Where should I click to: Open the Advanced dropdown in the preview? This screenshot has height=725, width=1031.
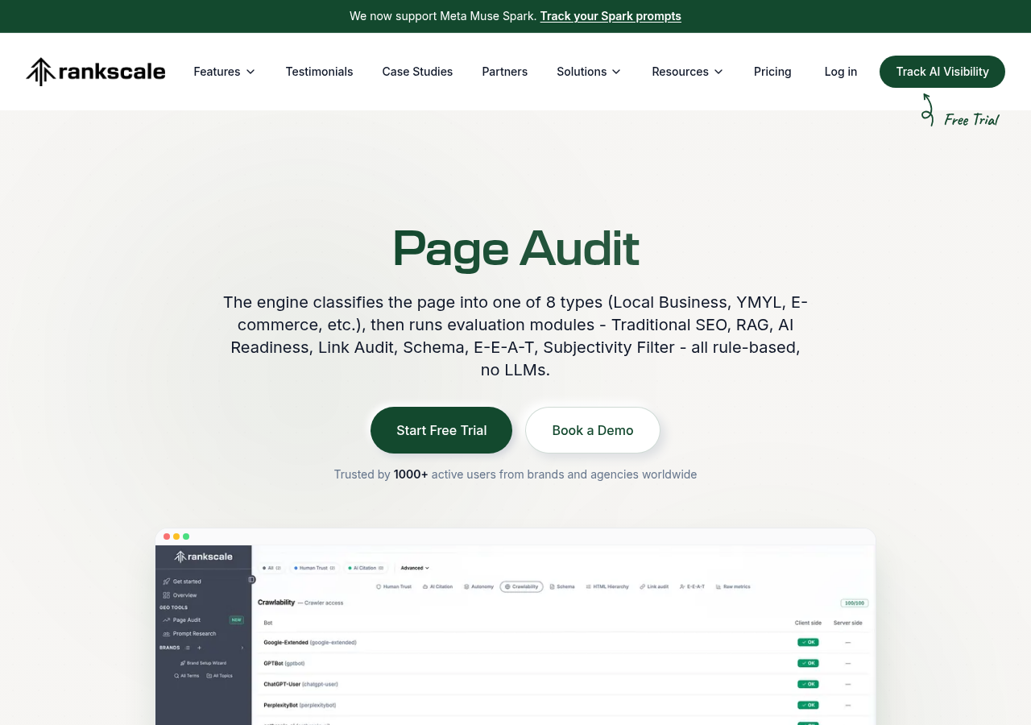[415, 568]
